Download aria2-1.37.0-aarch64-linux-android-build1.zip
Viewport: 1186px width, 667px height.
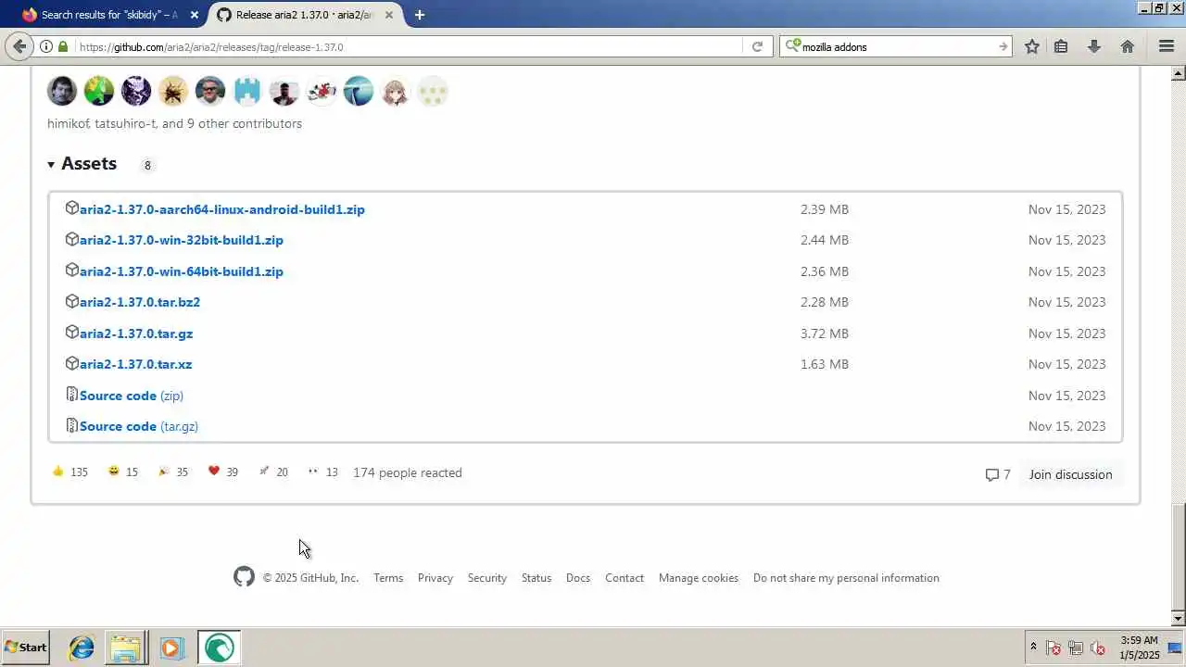tap(221, 209)
